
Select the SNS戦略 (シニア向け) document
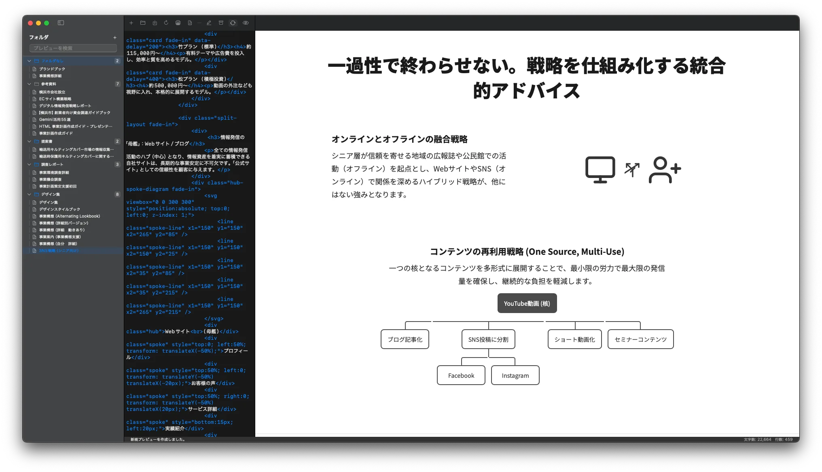tap(73, 251)
